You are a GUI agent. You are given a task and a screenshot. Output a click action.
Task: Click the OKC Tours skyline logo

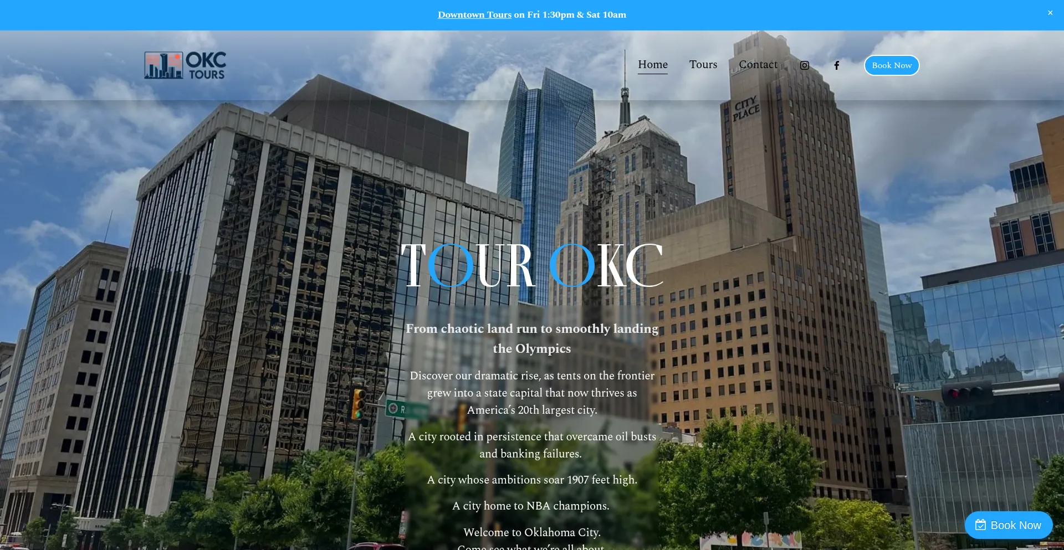tap(185, 65)
